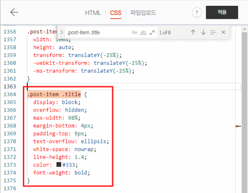Image resolution: width=248 pixels, height=193 pixels.
Task: Click the "1 of 8" match counter
Action: click(165, 33)
